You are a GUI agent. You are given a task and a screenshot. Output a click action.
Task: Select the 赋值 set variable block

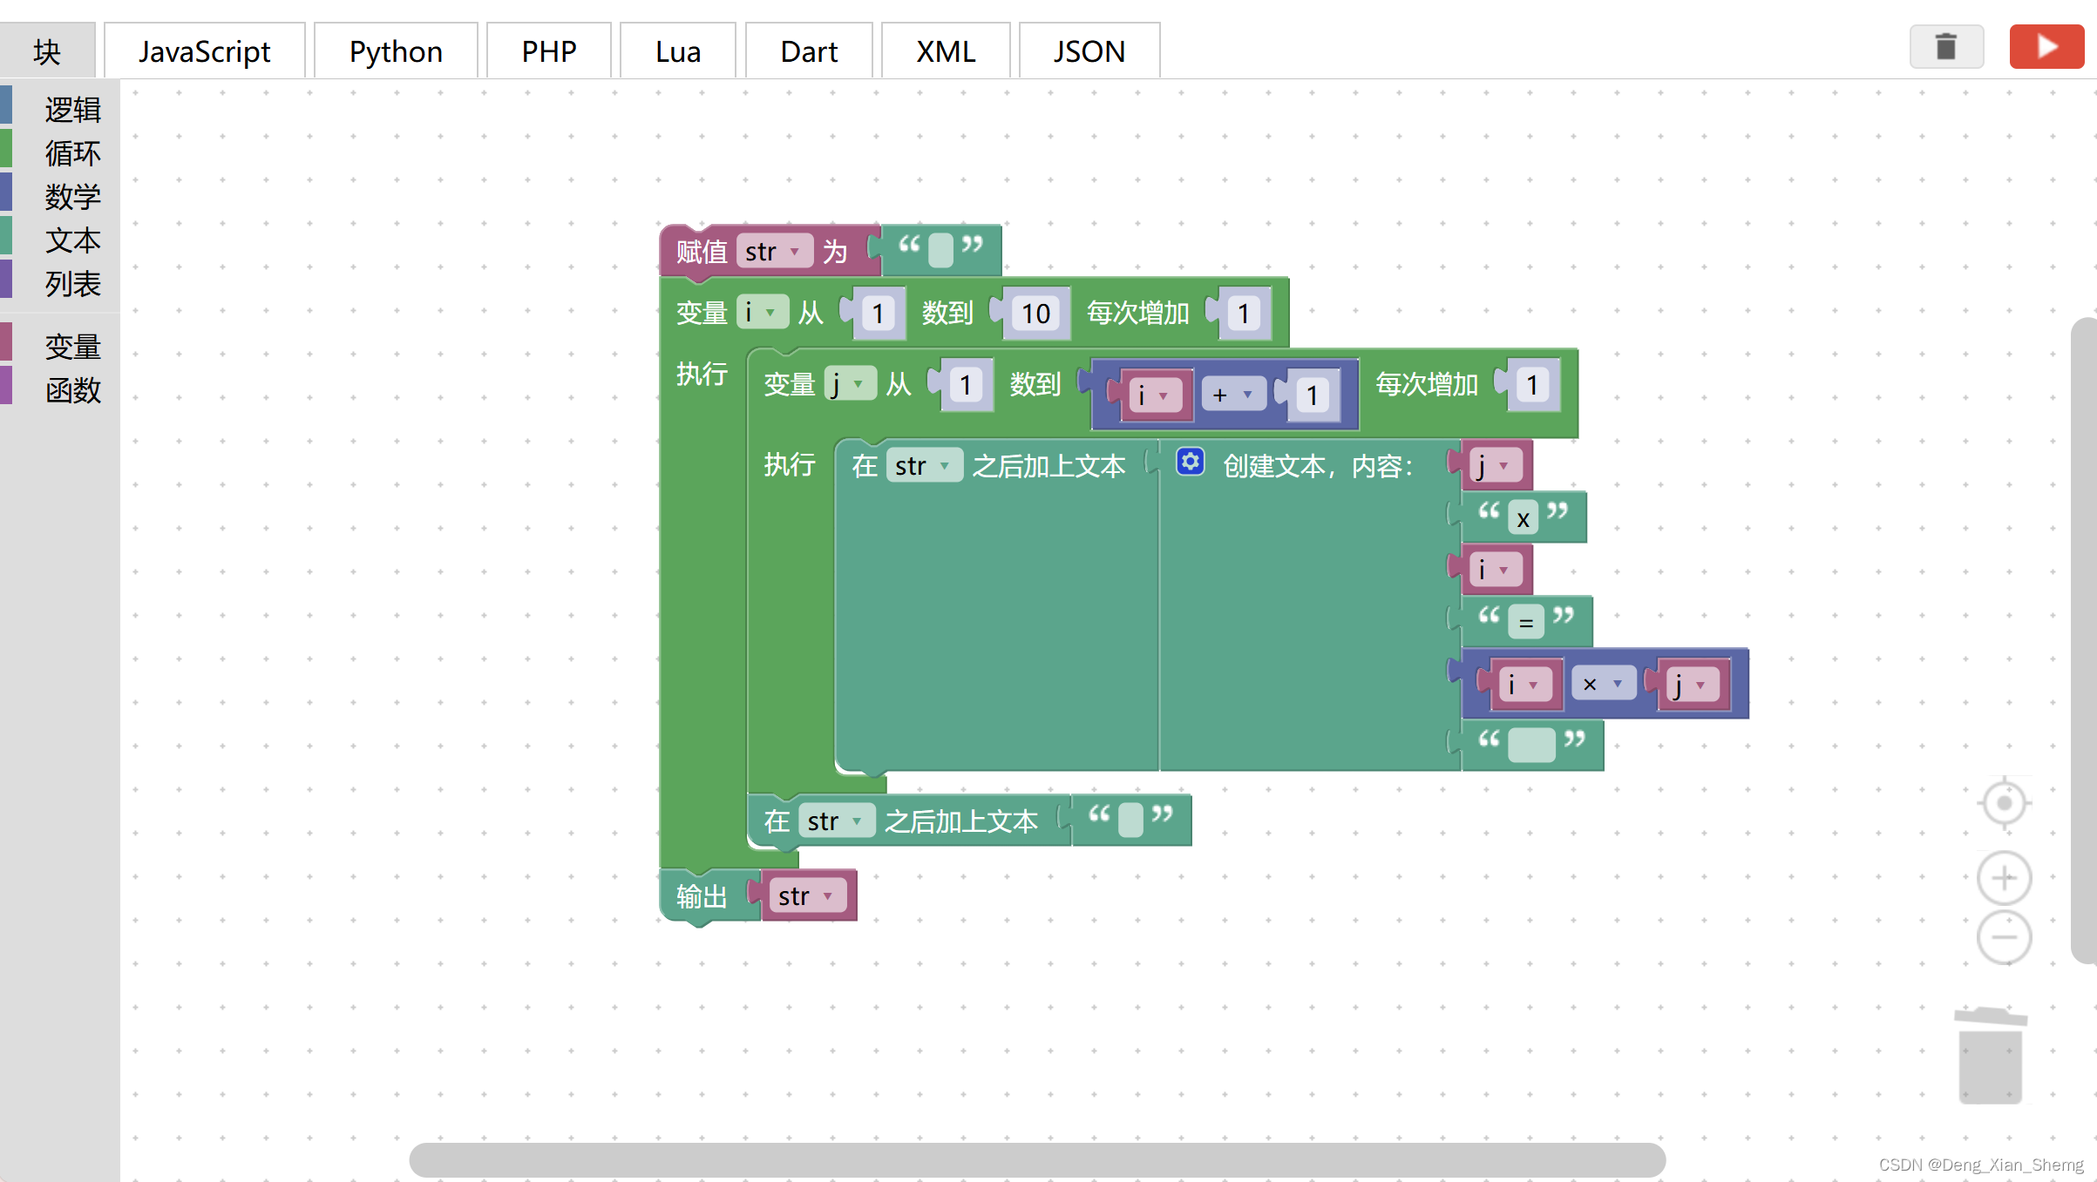[x=702, y=252]
